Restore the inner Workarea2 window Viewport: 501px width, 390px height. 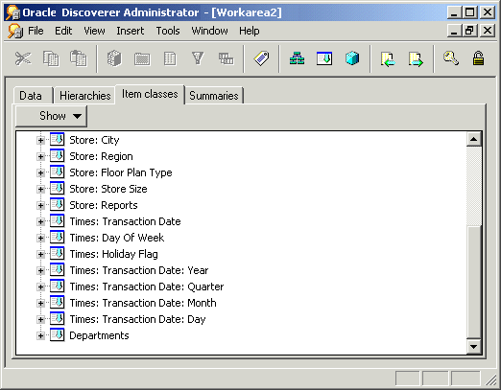469,31
